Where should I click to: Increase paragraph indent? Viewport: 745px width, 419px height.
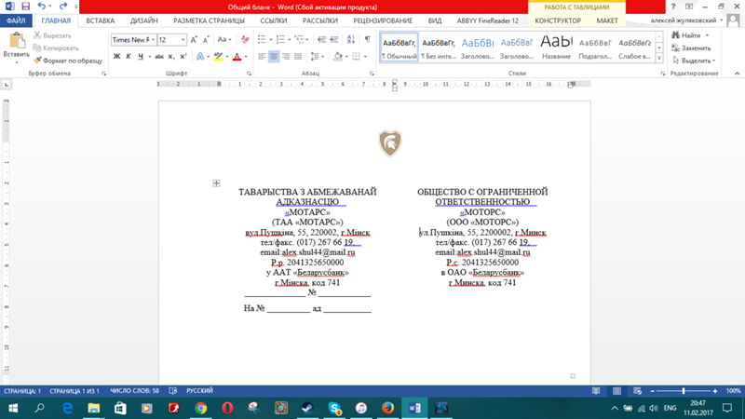[334, 40]
